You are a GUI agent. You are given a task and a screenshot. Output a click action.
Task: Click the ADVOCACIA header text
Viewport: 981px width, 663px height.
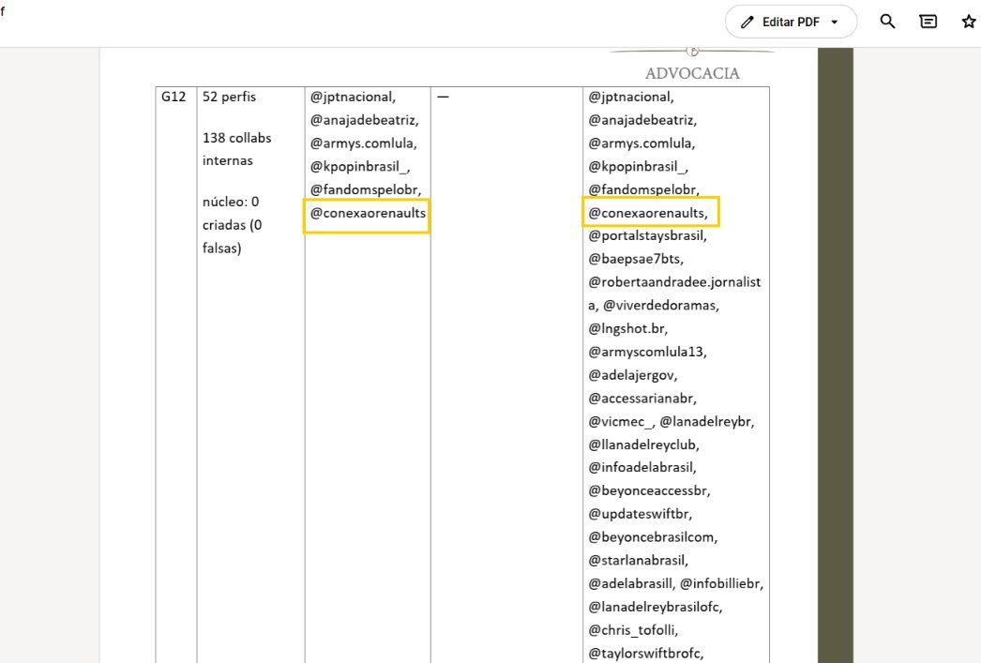tap(692, 73)
